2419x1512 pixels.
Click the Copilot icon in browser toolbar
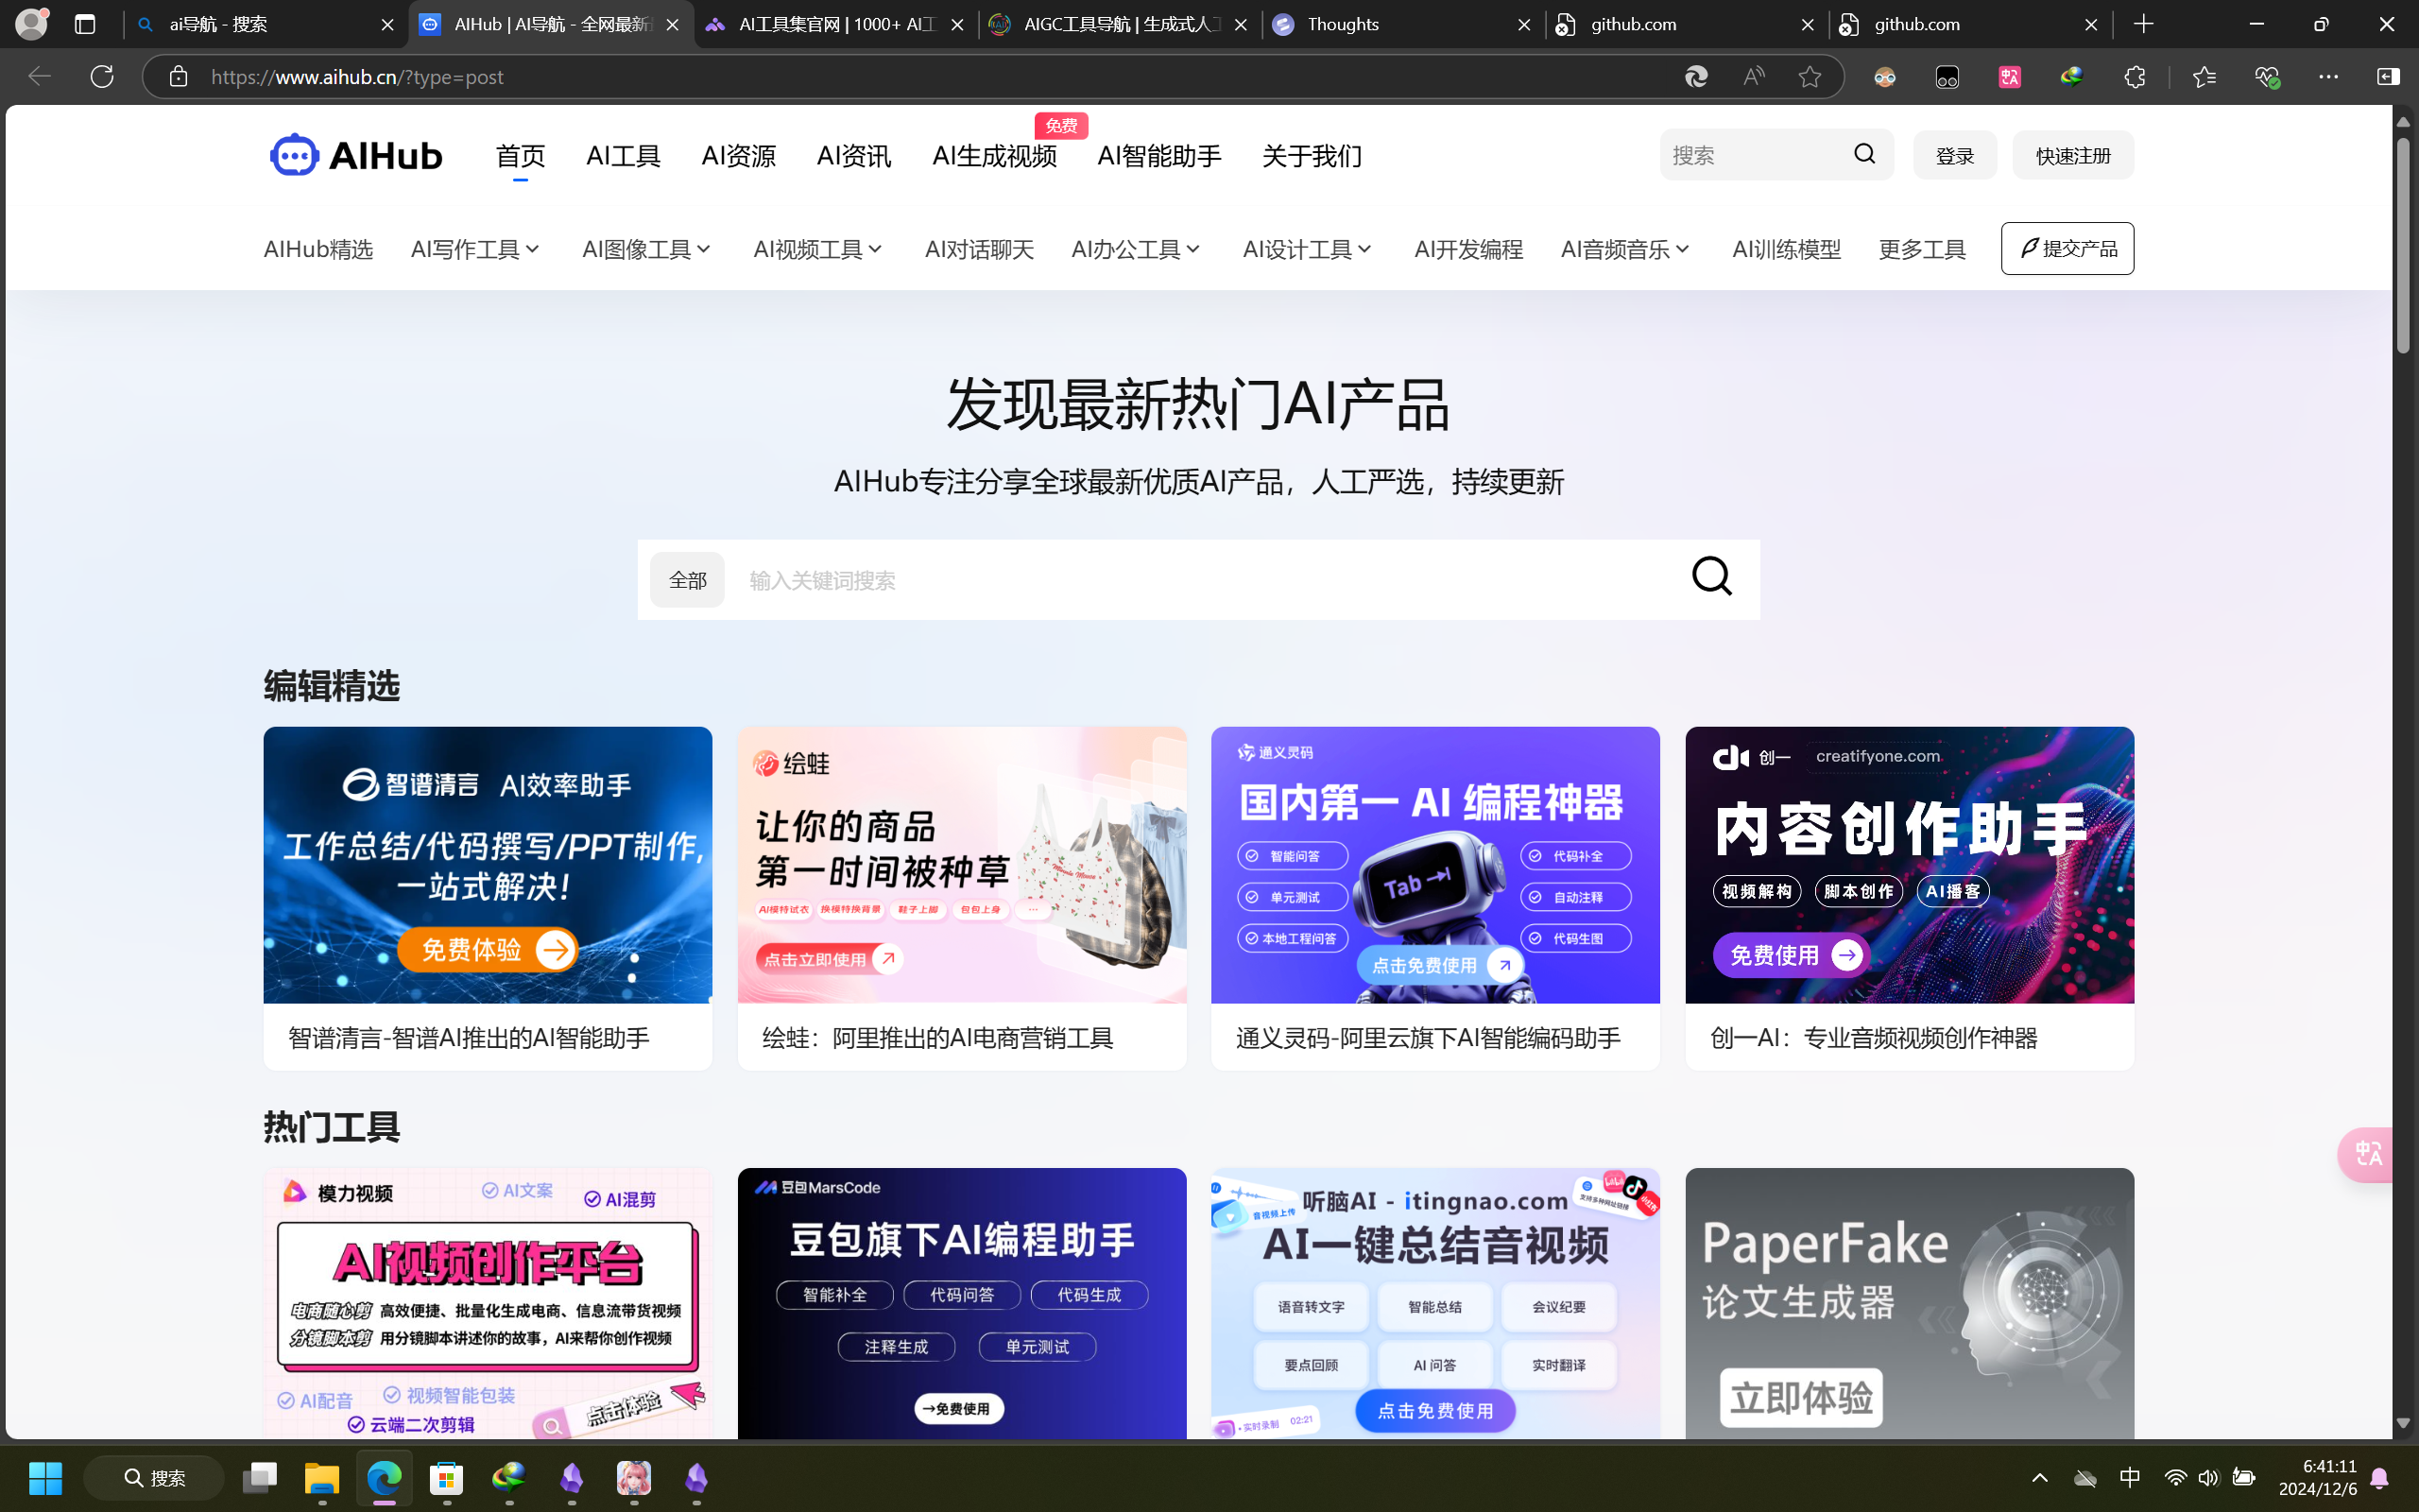(x=2387, y=76)
